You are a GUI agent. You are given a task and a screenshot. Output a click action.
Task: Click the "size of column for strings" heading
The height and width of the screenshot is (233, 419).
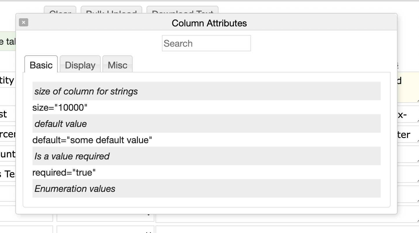point(86,92)
